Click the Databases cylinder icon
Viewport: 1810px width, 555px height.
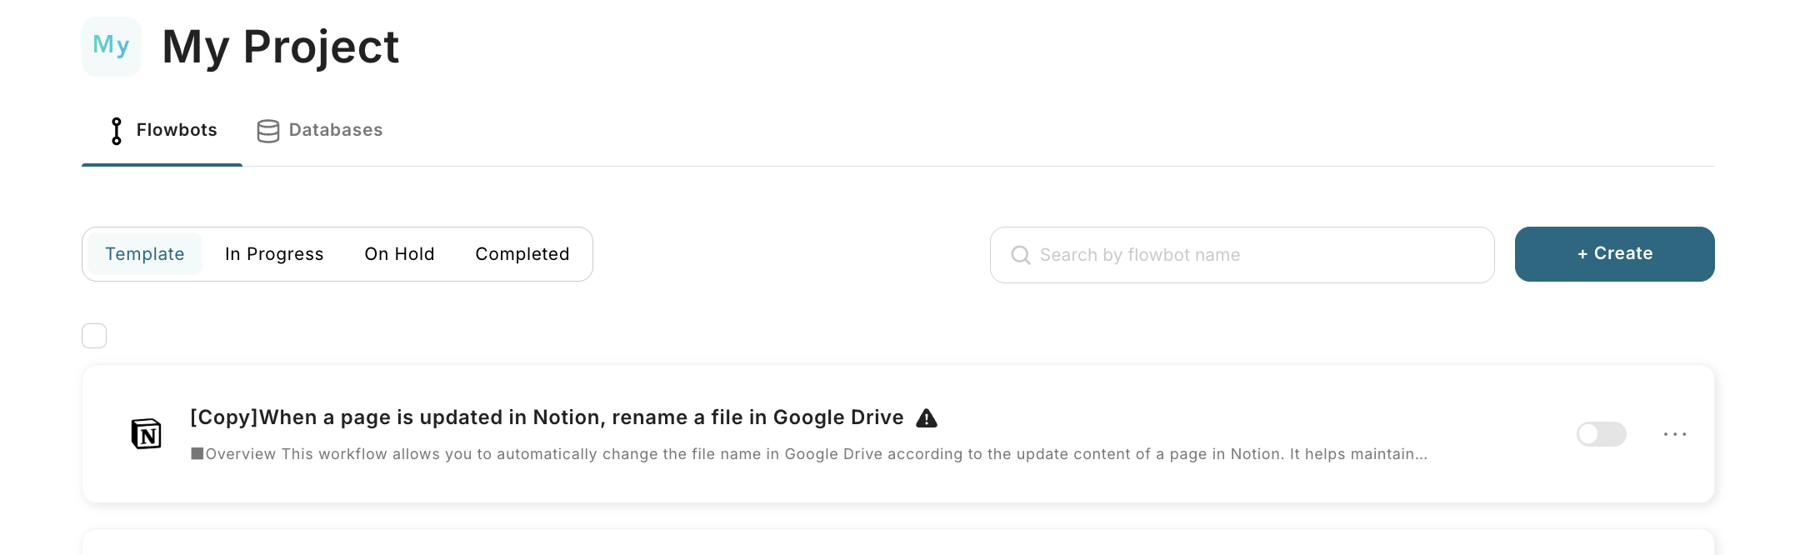pyautogui.click(x=268, y=131)
